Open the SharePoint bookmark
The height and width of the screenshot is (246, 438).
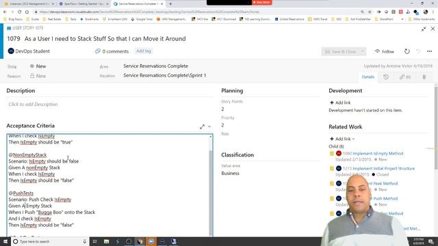[384, 19]
